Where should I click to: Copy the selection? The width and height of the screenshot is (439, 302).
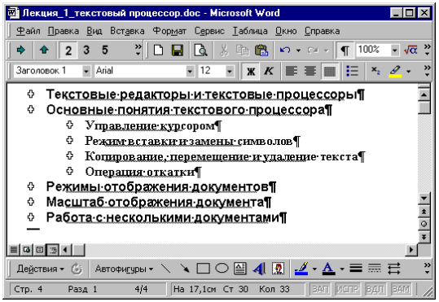(x=242, y=50)
